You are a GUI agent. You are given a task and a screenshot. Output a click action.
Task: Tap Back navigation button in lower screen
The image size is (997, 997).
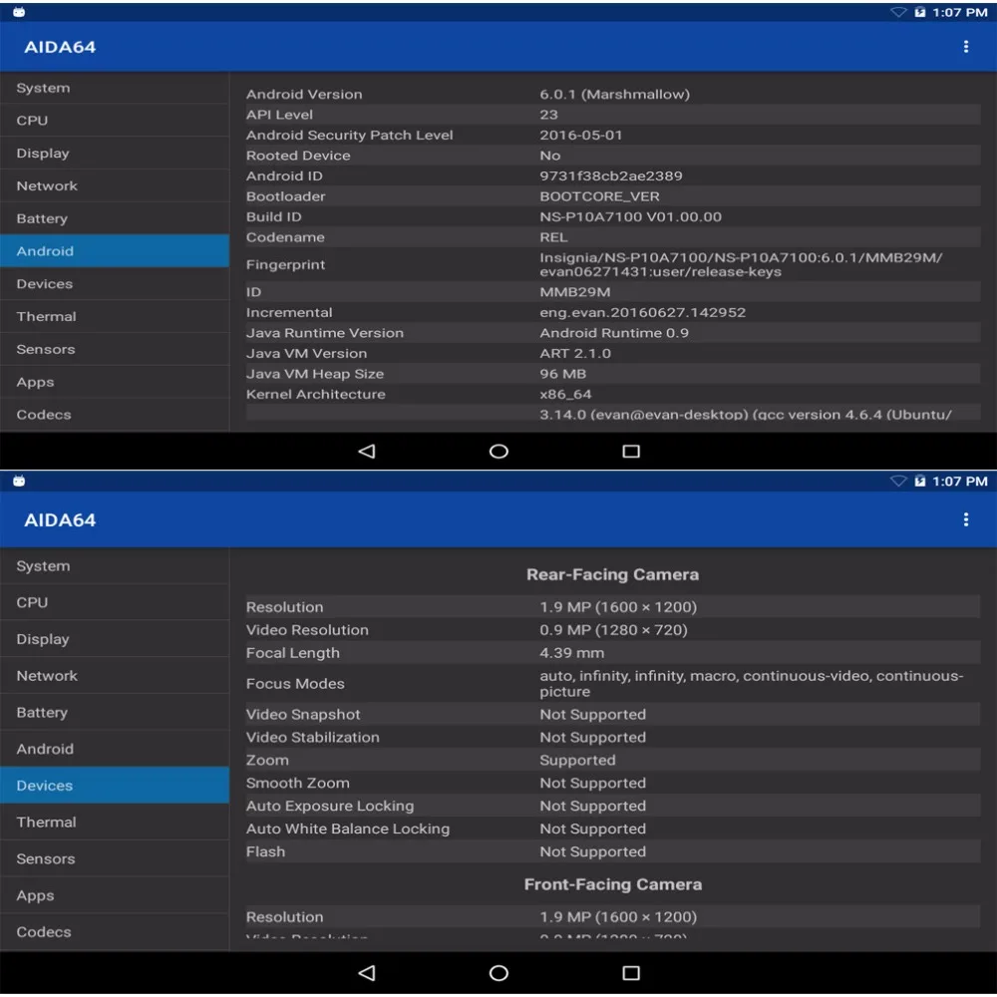(x=366, y=972)
